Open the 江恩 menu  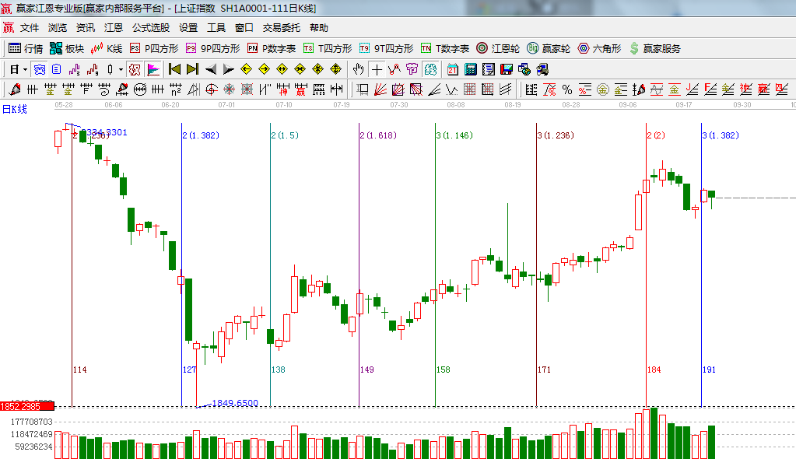click(x=114, y=27)
